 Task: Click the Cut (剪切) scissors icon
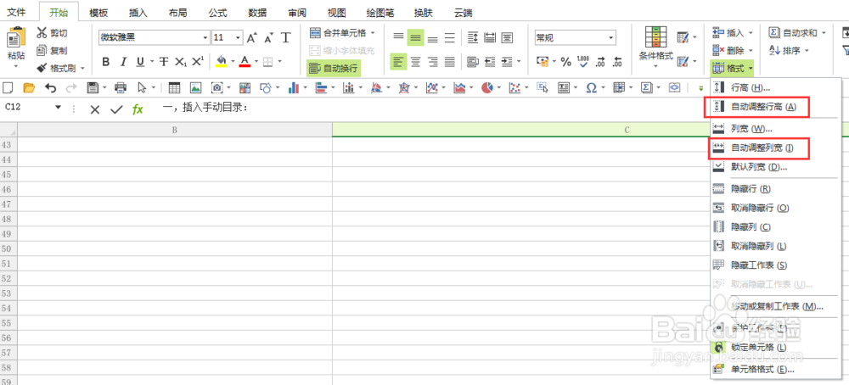coord(42,33)
